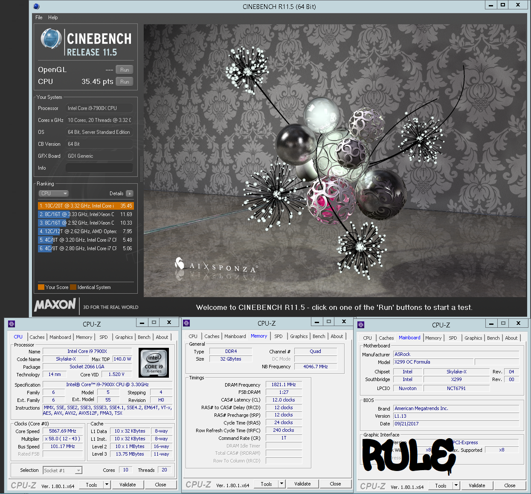Screen dimensions: 531x494
Task: Open SPD tab in middle CPU-Z window
Action: click(279, 336)
